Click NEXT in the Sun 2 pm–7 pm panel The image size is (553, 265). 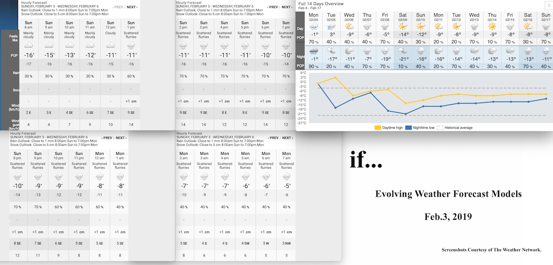tap(287, 7)
